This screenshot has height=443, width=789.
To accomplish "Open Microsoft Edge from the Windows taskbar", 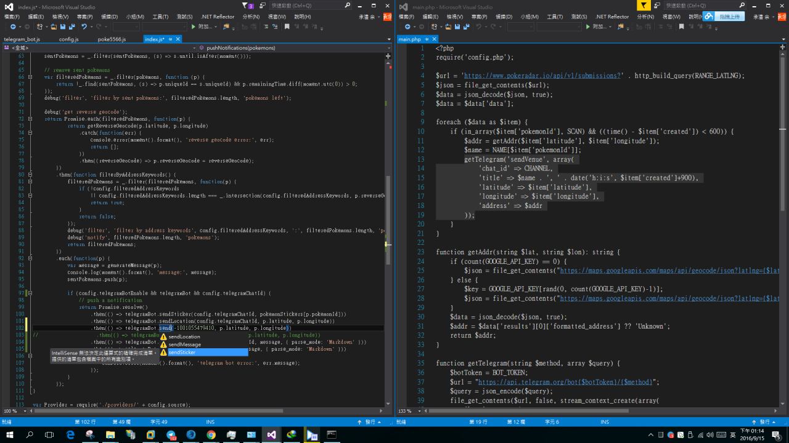I will pos(70,434).
